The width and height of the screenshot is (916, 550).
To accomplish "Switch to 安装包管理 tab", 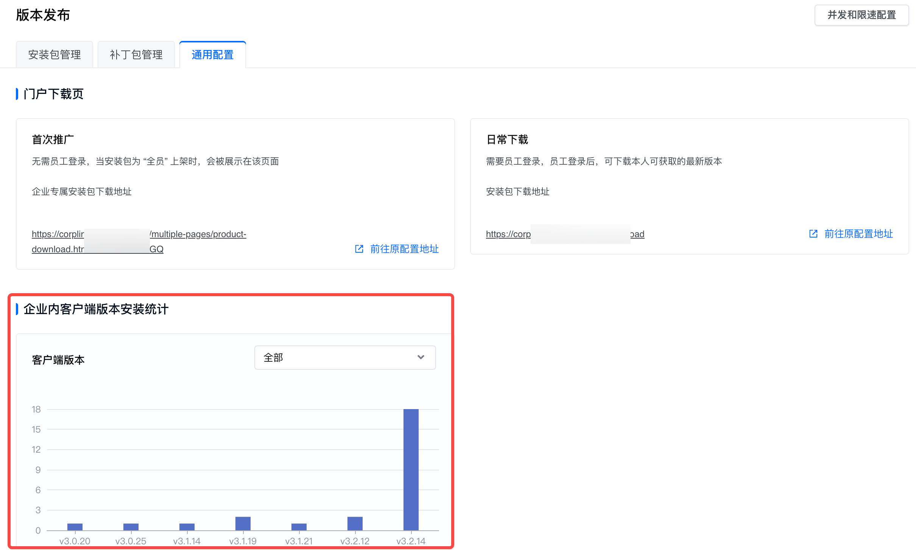I will [x=55, y=55].
